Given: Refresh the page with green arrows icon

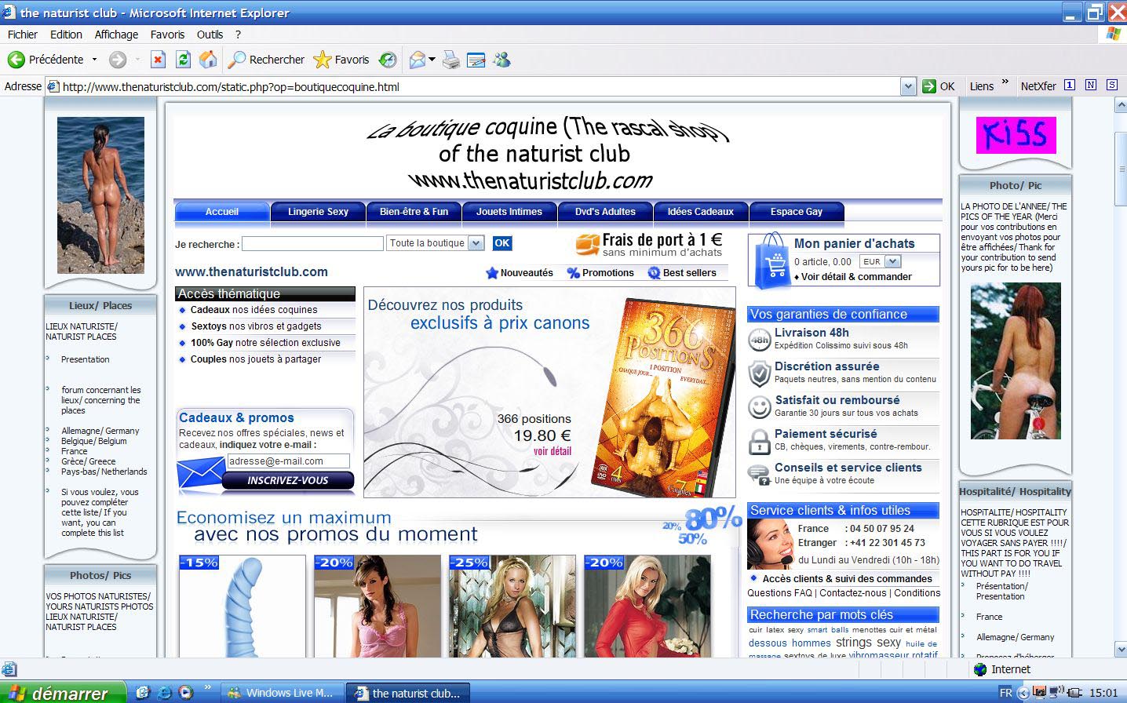Looking at the screenshot, I should [x=183, y=60].
